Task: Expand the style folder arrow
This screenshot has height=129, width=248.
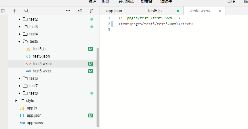Action: pyautogui.click(x=16, y=101)
